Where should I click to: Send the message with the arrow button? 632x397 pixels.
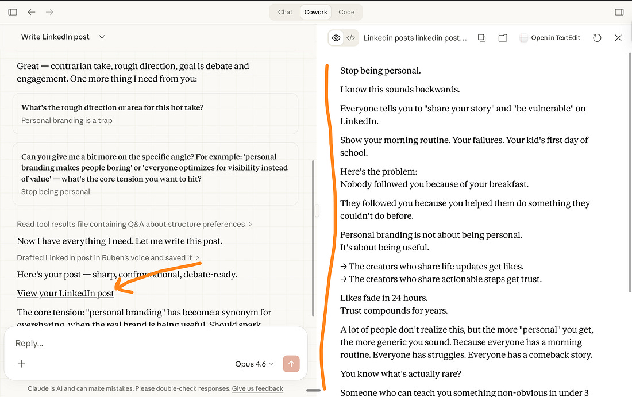pos(291,364)
